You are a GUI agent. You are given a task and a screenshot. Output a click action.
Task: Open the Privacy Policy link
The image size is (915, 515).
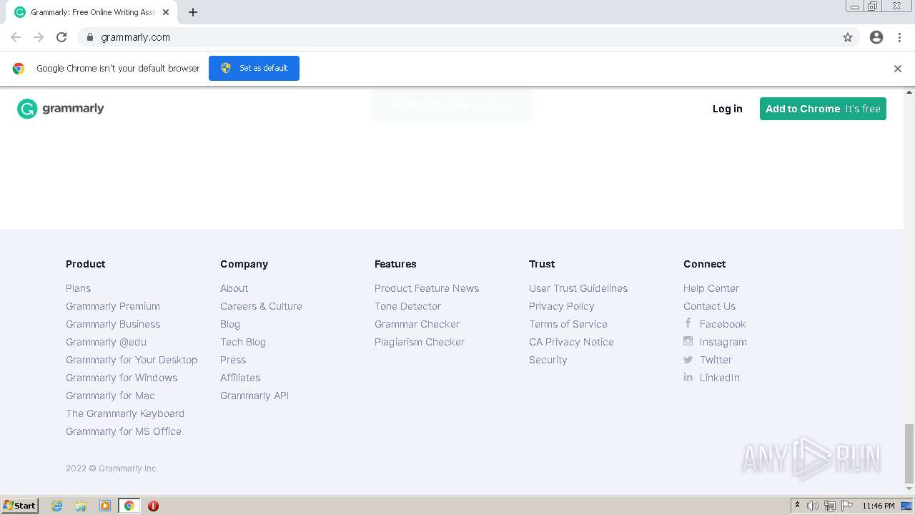click(561, 306)
